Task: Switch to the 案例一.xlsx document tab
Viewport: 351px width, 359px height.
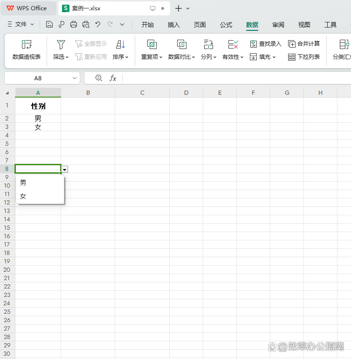Action: pyautogui.click(x=114, y=8)
